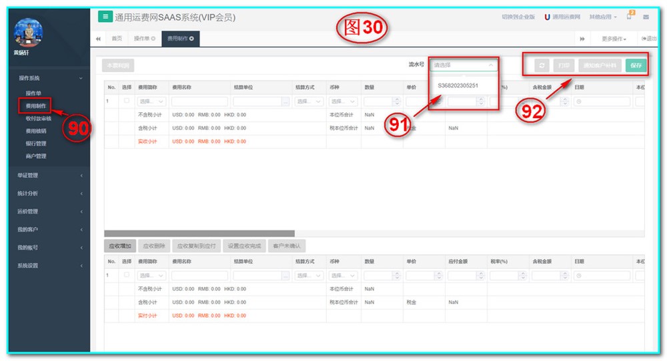The width and height of the screenshot is (667, 361).
Task: Tick the 选择 checkbox in lower table row
Action: (x=127, y=275)
